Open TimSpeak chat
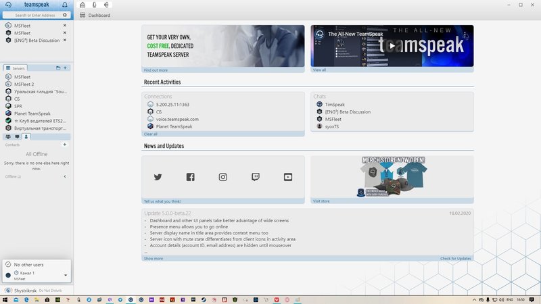The width and height of the screenshot is (541, 304). (x=335, y=105)
